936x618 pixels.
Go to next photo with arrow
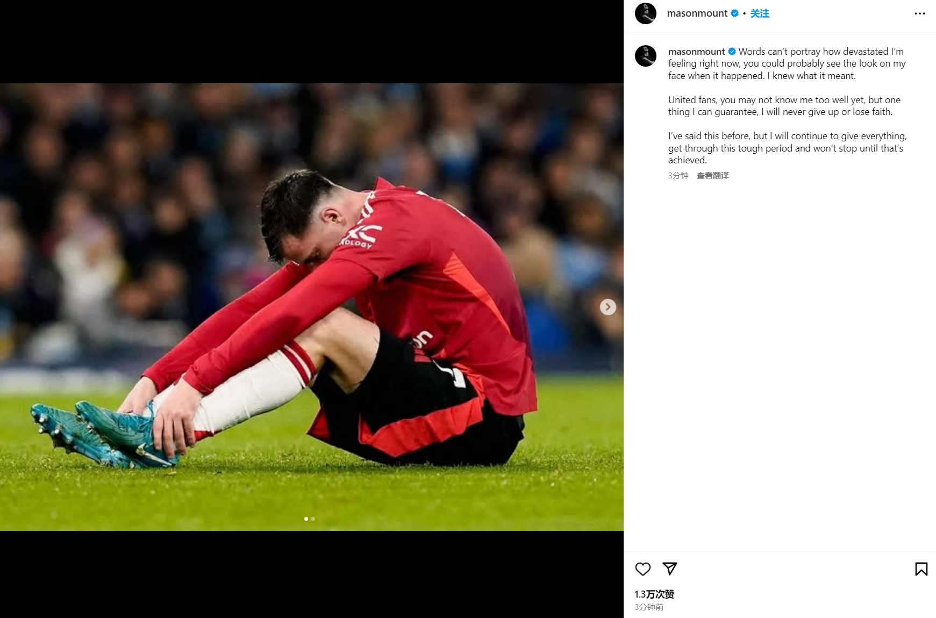click(608, 307)
